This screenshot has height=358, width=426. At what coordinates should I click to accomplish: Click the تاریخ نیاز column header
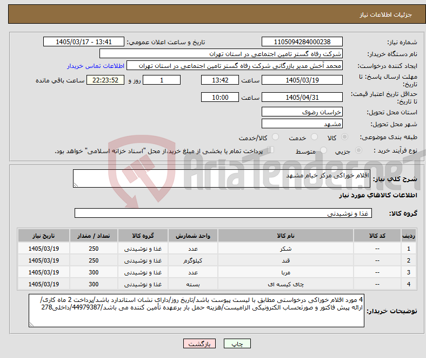point(43,236)
